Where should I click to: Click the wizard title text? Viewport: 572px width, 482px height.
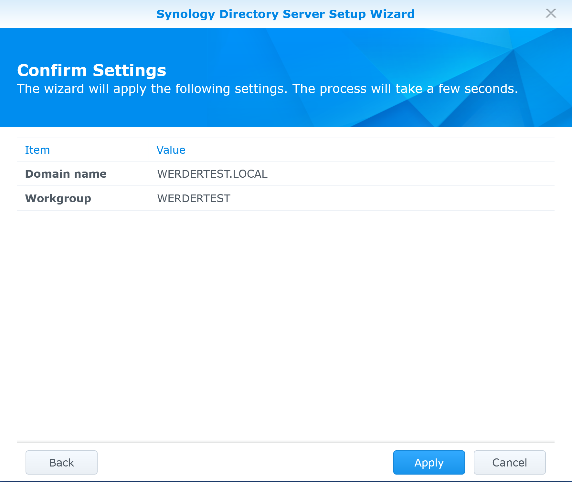coord(285,14)
